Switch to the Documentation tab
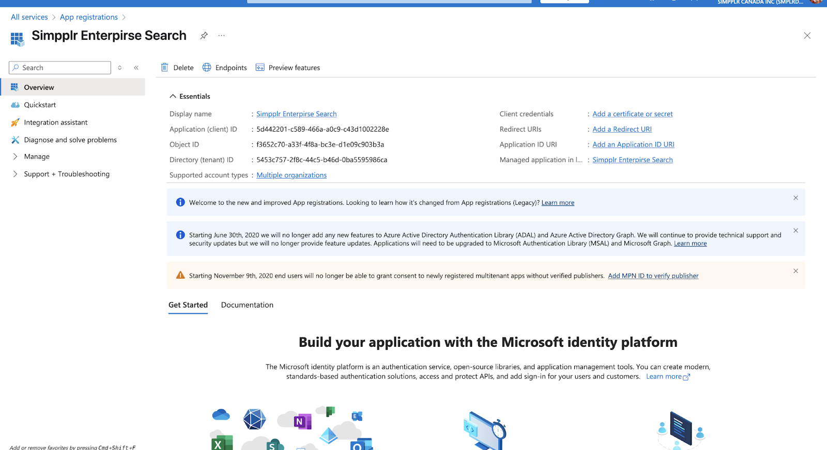 coord(247,305)
